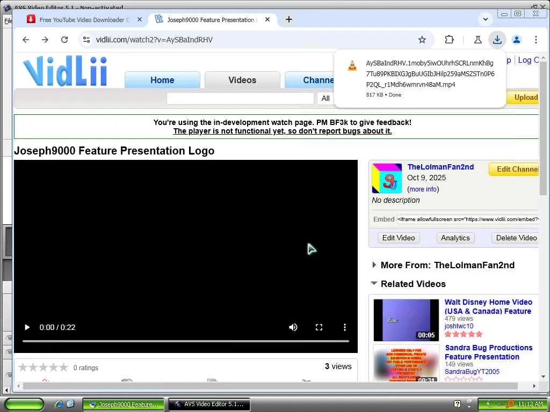Open the Channels navigation tab
Viewport: 550px width, 412px height.
pyautogui.click(x=310, y=80)
